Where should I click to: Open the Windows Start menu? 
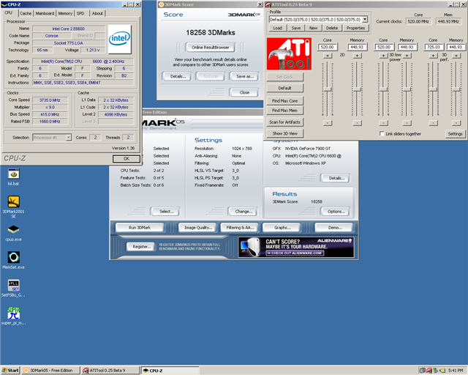11,370
